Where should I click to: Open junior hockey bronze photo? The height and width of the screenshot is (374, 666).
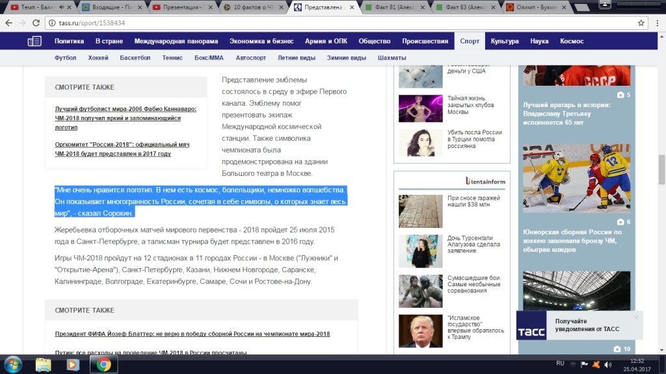[577, 179]
